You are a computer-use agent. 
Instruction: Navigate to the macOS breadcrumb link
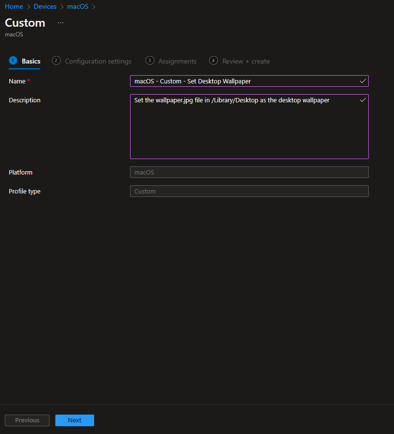(78, 6)
